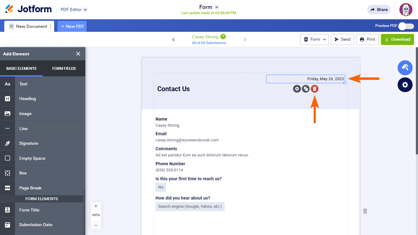Add an Image element

click(42, 114)
